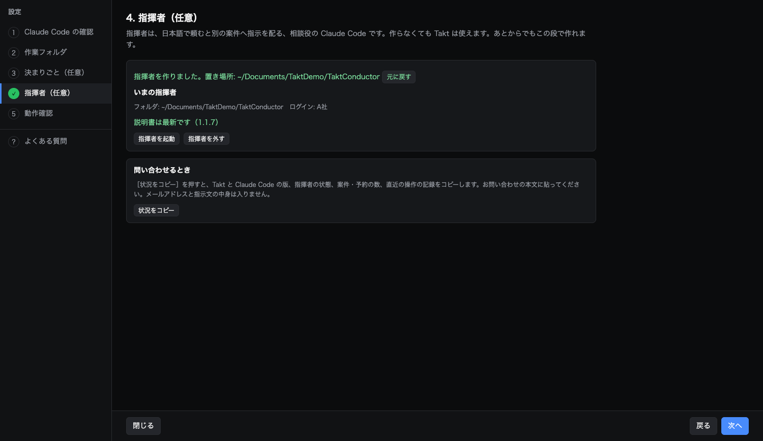The image size is (763, 441).
Task: Click the 問い合わせるとき heading
Action: (x=162, y=170)
